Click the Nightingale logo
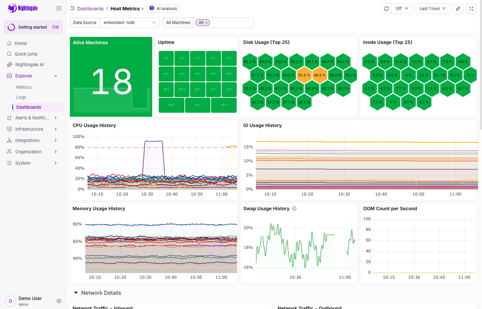The image size is (482, 309). (x=23, y=8)
